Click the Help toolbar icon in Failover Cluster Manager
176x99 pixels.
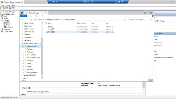10,8
